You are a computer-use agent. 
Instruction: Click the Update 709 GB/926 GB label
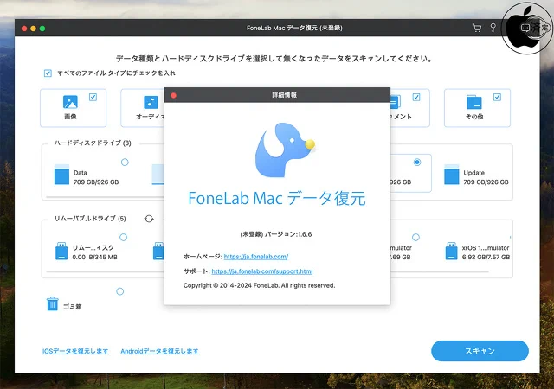pos(486,177)
